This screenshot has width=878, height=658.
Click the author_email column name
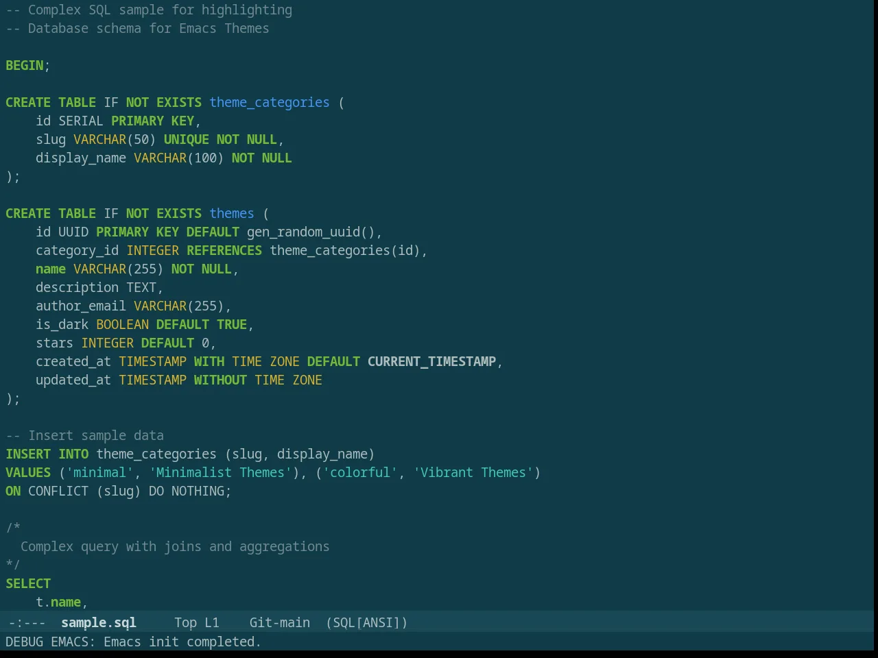81,306
